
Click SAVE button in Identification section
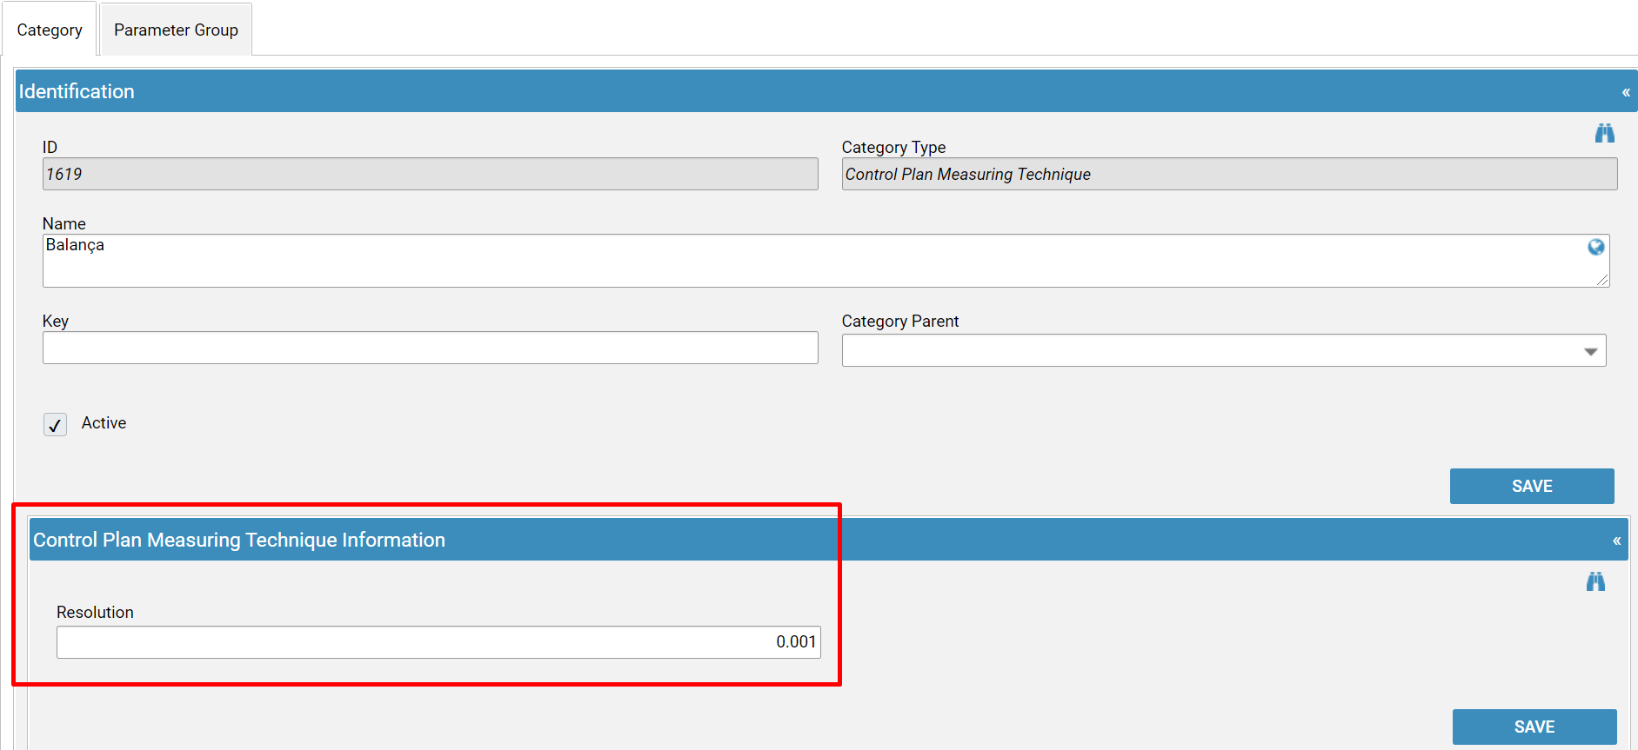(1532, 486)
